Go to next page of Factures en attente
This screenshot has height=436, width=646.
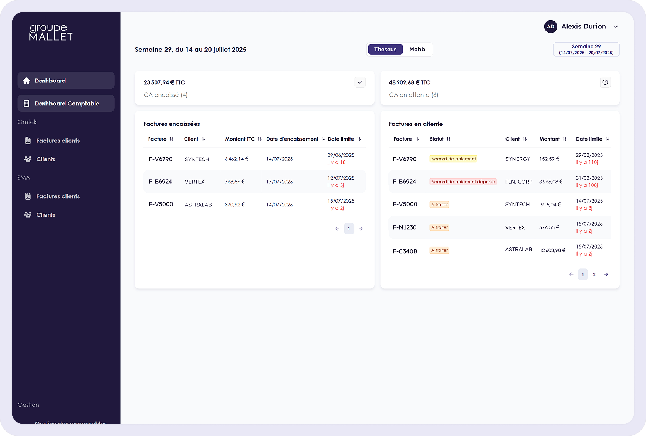coord(606,274)
